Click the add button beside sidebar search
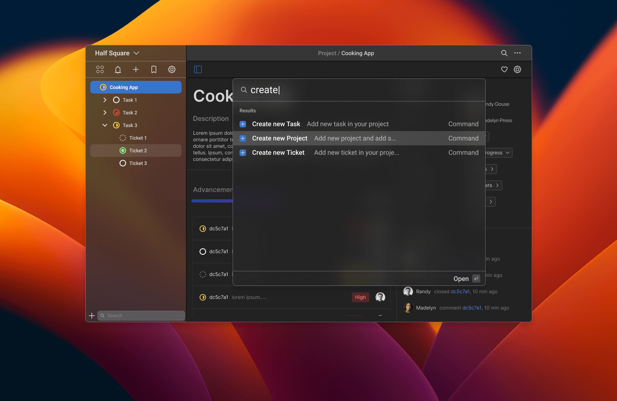The height and width of the screenshot is (401, 617). click(x=92, y=316)
